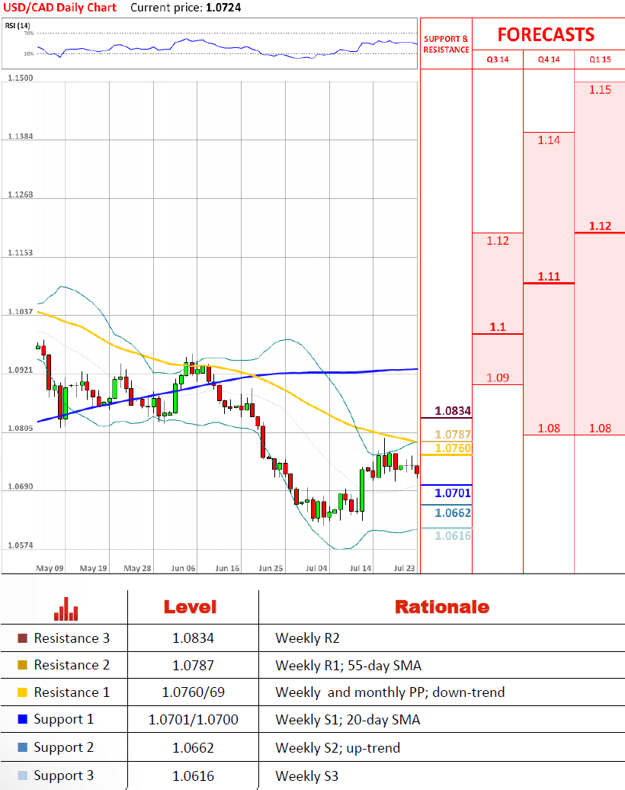Viewport: 625px width, 790px height.
Task: Click the May 19 date label
Action: pos(93,568)
